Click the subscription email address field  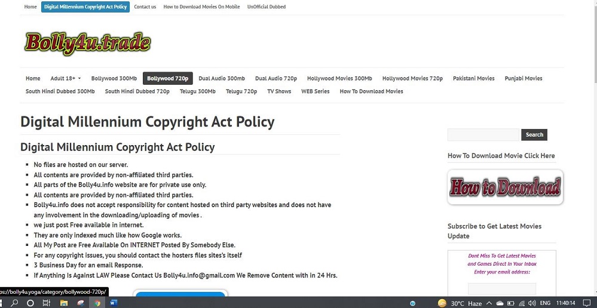[x=502, y=289]
